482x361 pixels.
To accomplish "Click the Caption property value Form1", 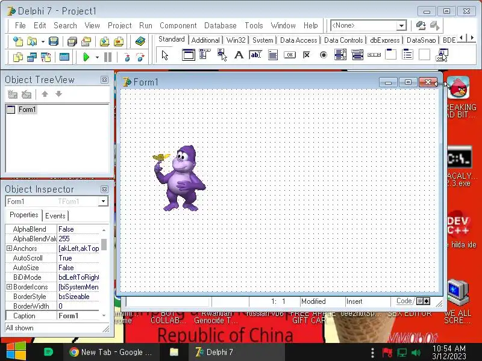I will point(79,315).
